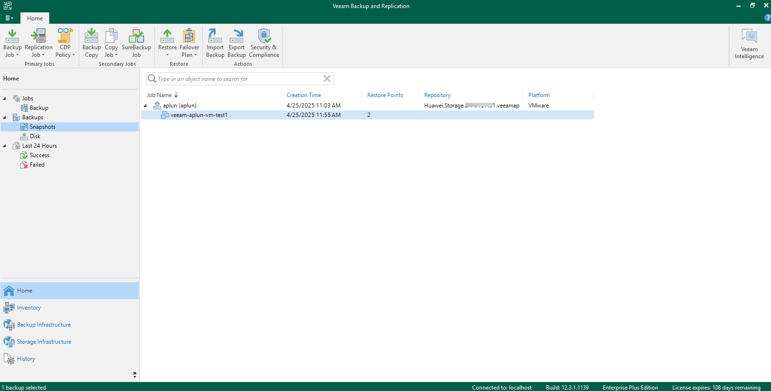The height and width of the screenshot is (391, 771).
Task: Click the Veeam app icon in title bar
Action: (x=8, y=6)
